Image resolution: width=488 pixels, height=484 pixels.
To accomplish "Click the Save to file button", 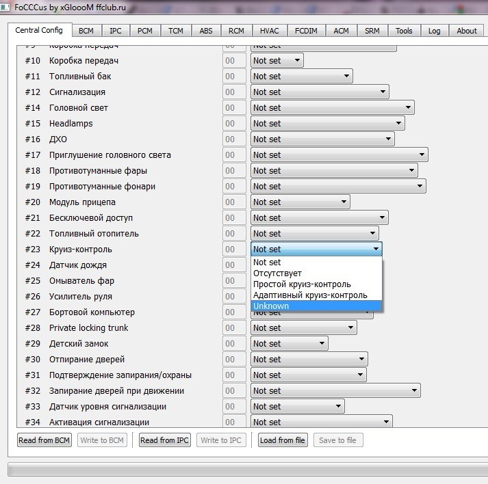I will point(338,440).
